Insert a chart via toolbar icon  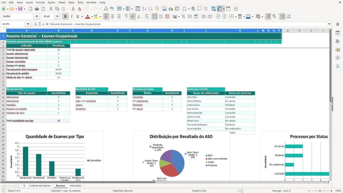coord(171,9)
